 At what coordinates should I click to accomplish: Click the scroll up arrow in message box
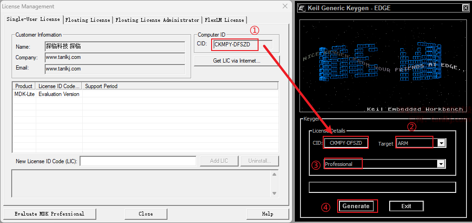pyautogui.click(x=274, y=174)
